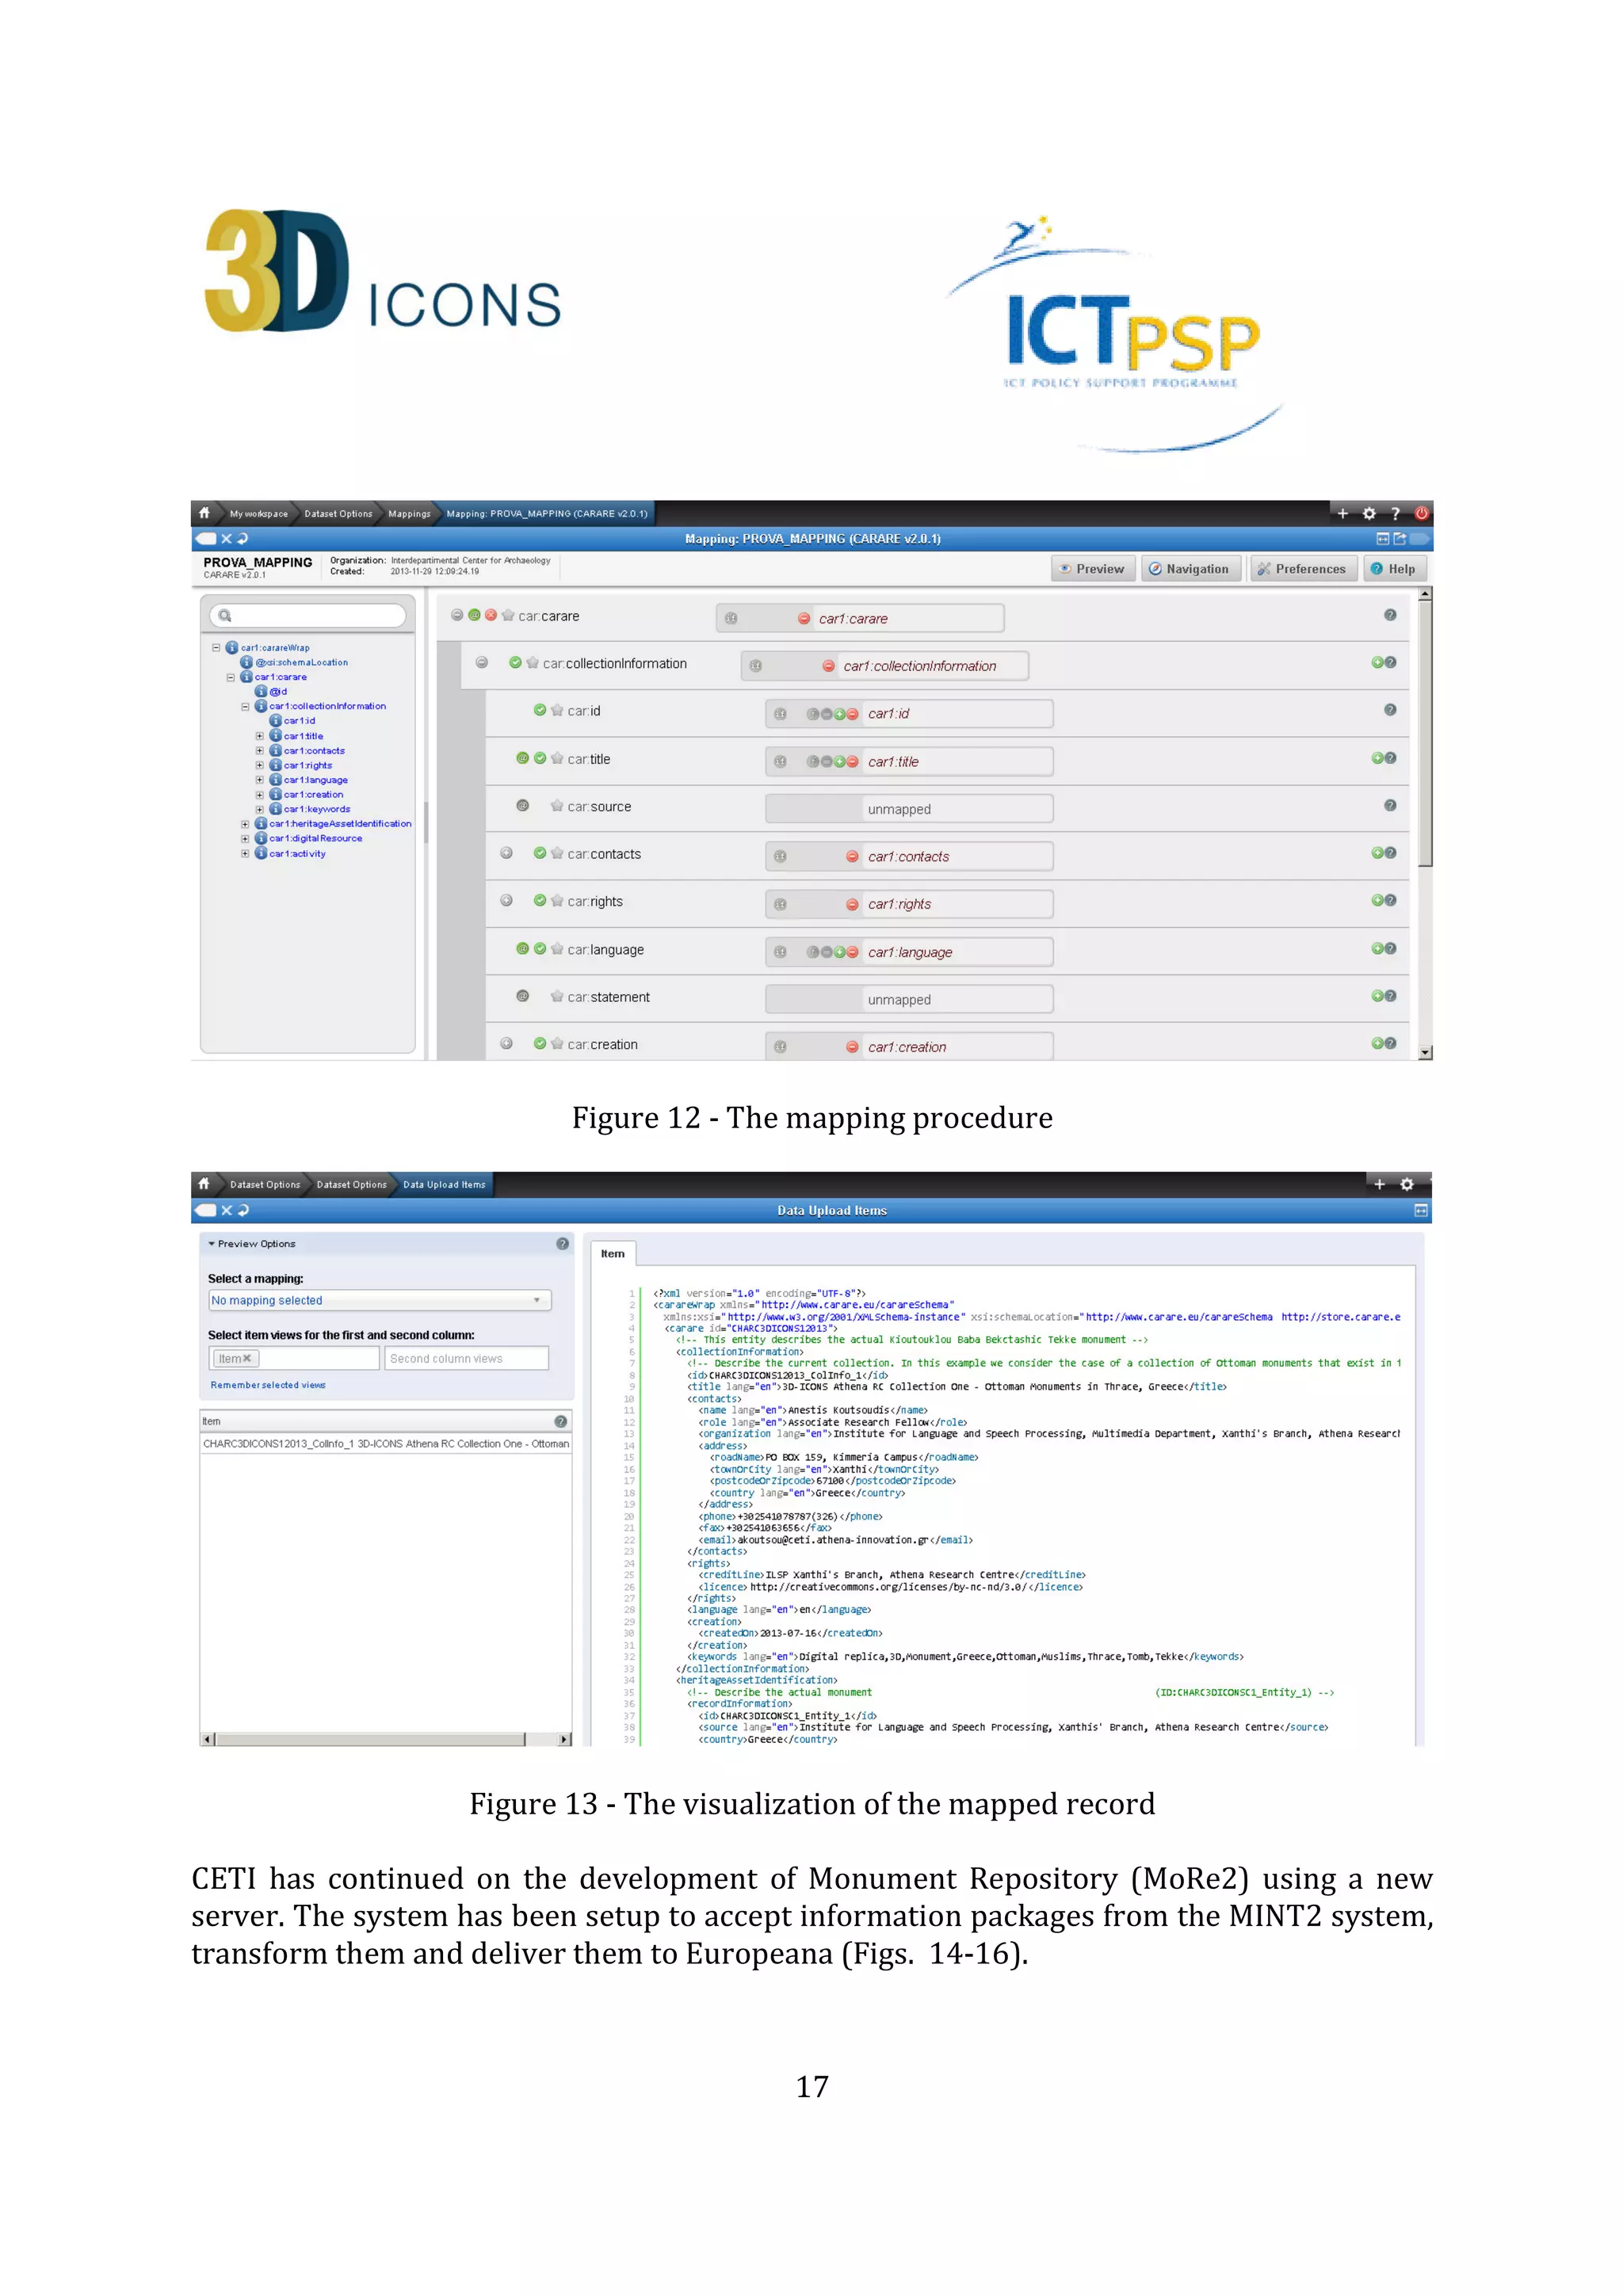Open the Navigation panel button
This screenshot has height=2296, width=1623.
(1190, 568)
